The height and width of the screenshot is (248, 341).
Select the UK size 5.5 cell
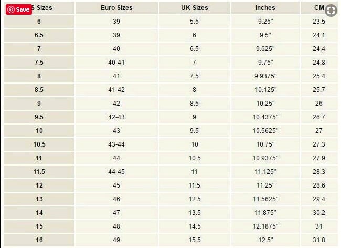coord(194,21)
